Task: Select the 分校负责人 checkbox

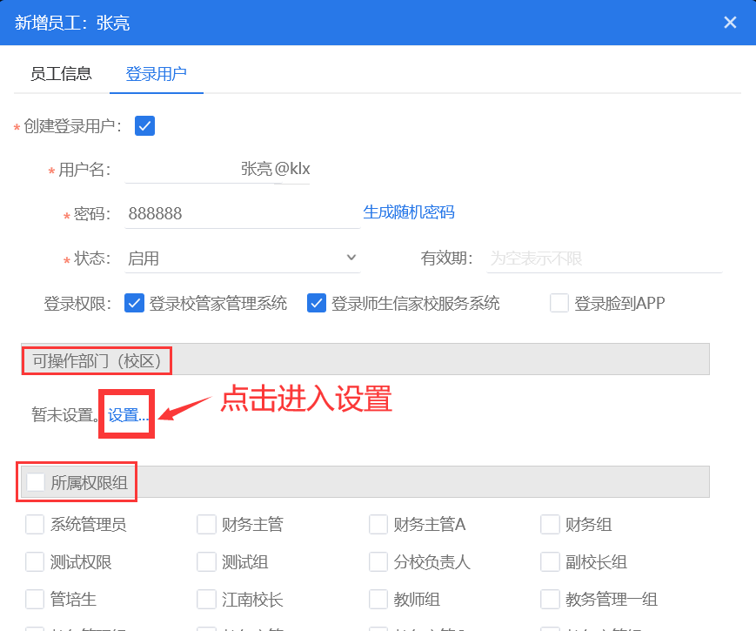Action: pos(378,561)
